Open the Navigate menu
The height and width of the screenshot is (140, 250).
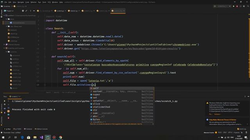click(x=21, y=2)
